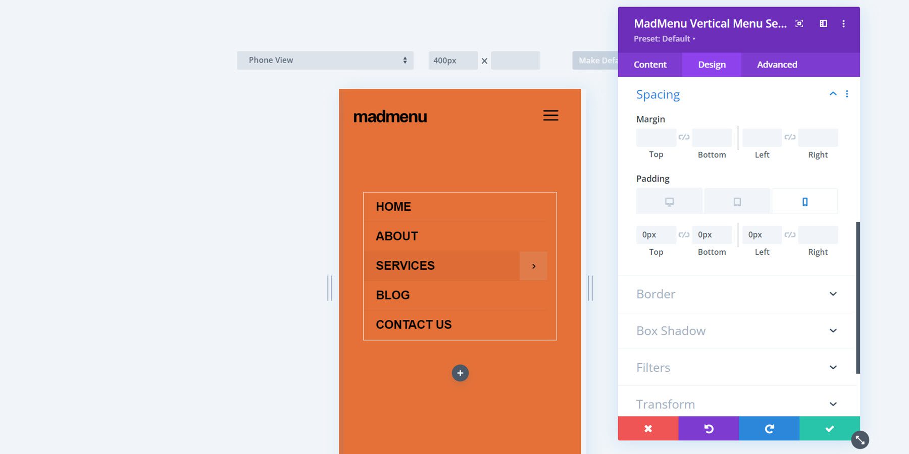Select the tablet padding view icon
909x454 pixels.
[737, 200]
